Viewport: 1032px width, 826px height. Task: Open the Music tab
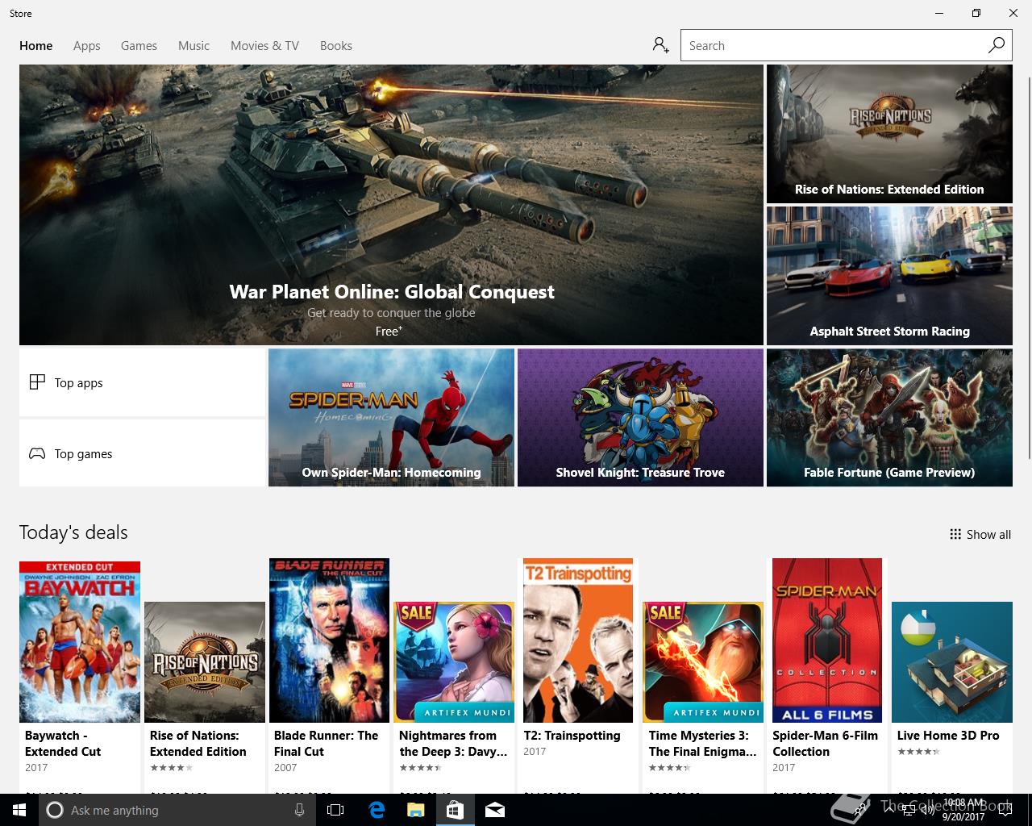coord(193,46)
